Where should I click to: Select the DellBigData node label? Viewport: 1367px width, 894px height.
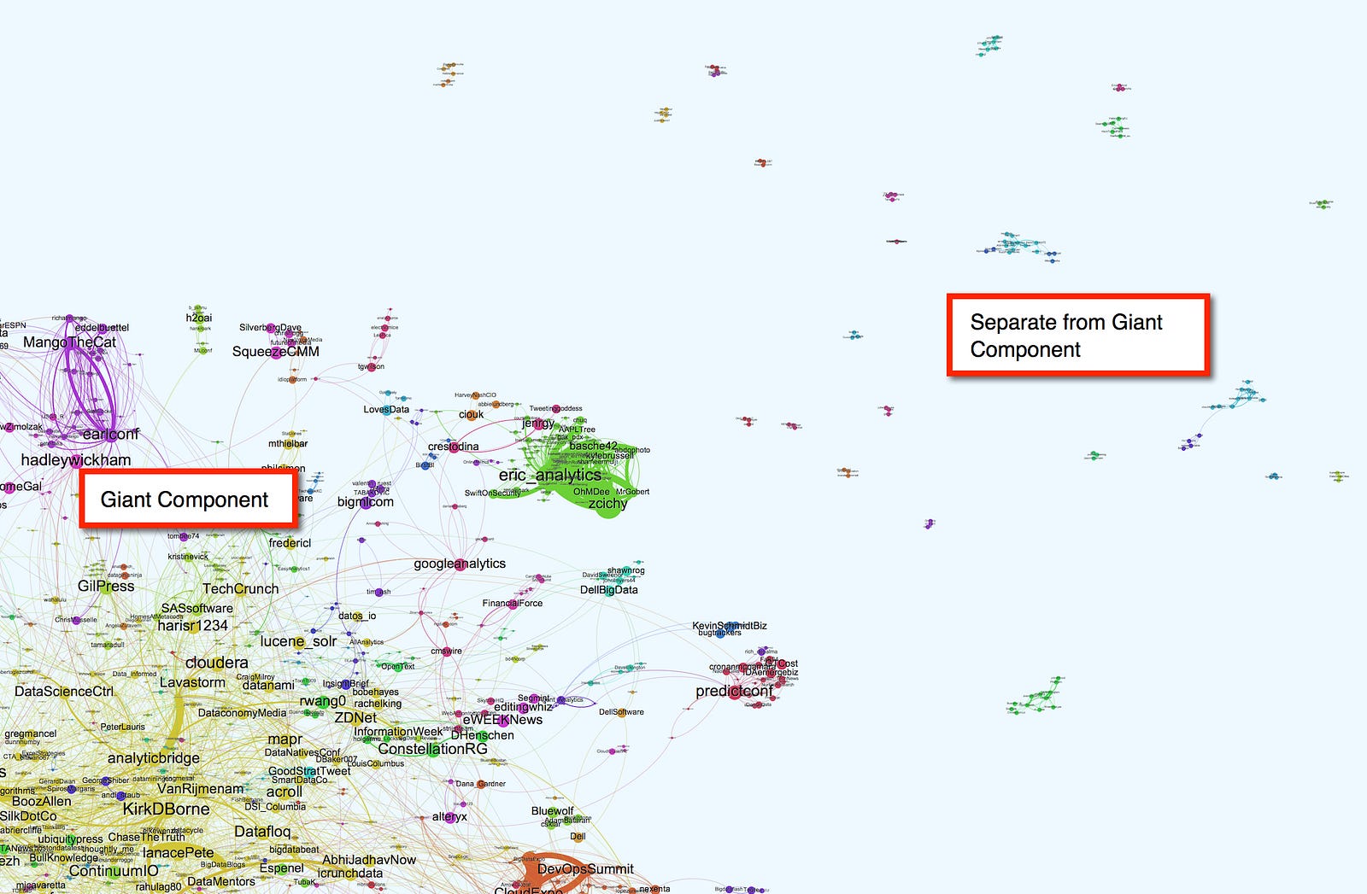pyautogui.click(x=609, y=590)
